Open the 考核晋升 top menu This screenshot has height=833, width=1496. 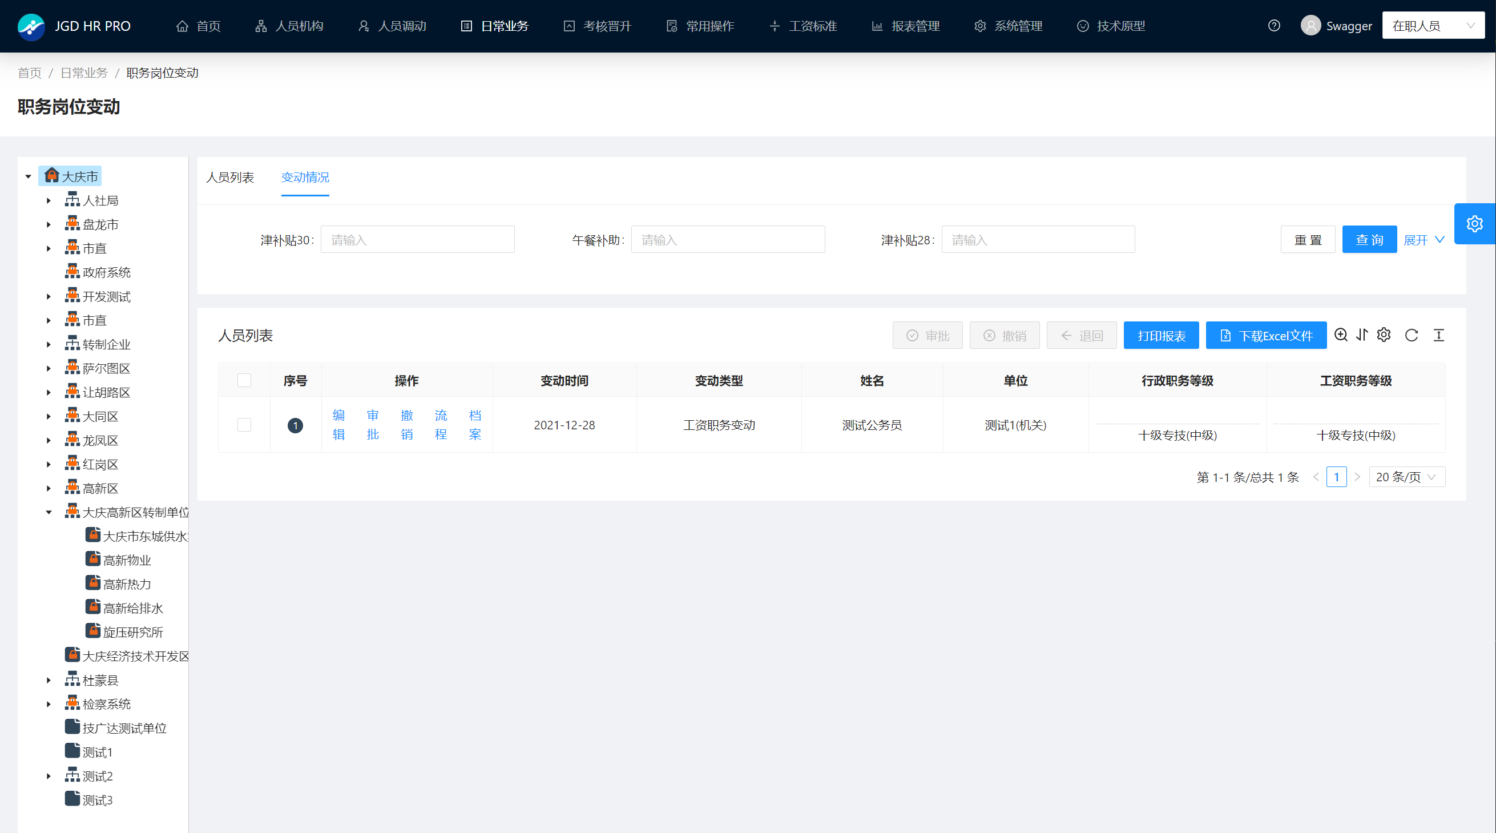tap(598, 26)
